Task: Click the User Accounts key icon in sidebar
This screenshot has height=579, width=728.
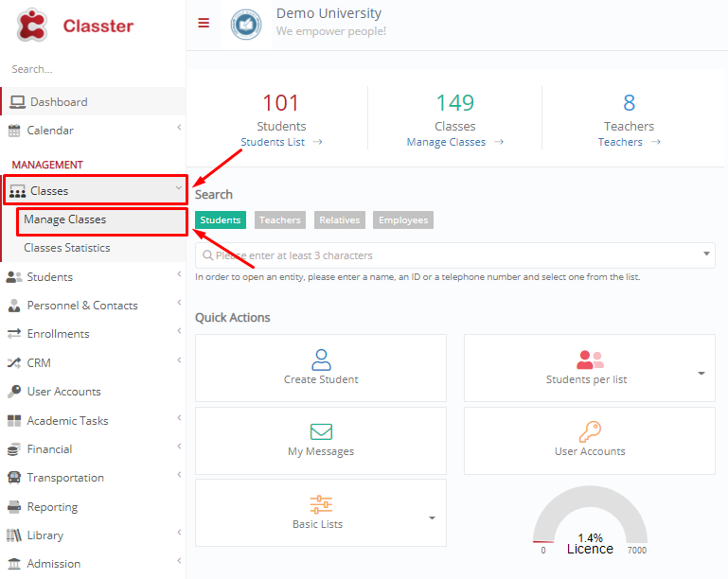Action: [x=14, y=392]
